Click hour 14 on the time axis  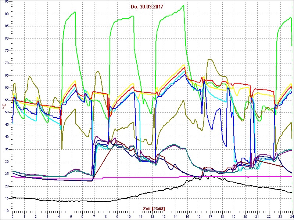[176, 216]
